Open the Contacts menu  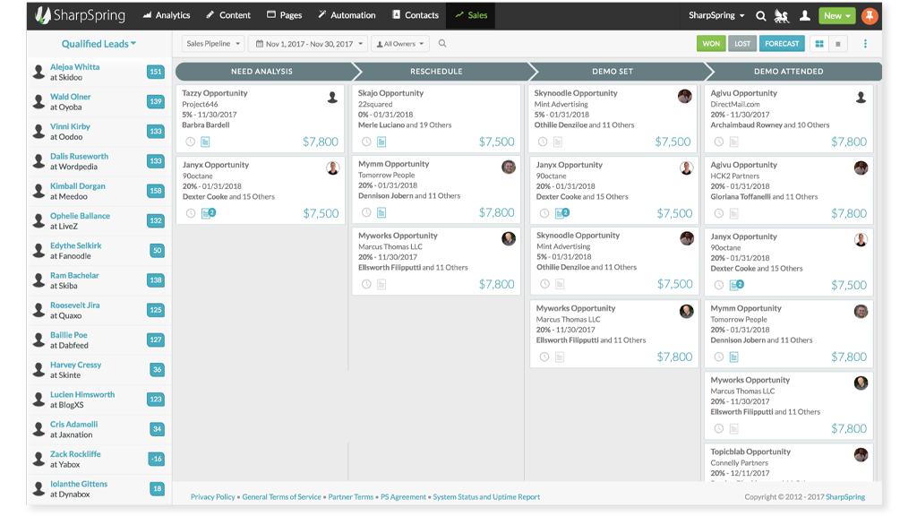point(416,15)
